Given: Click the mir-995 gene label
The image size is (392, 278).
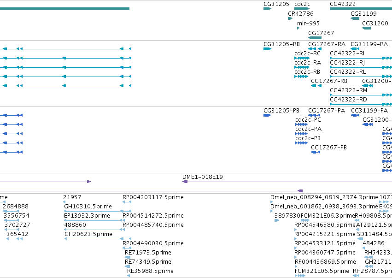Looking at the screenshot, I should click(308, 23).
